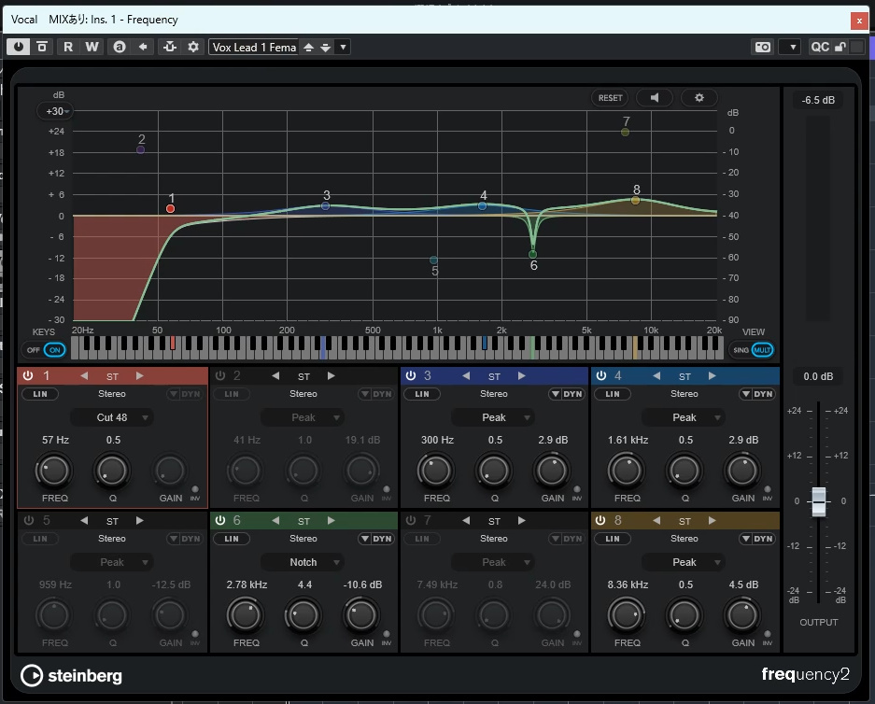Toggle the keyboard KEYS ON switch

click(x=55, y=350)
